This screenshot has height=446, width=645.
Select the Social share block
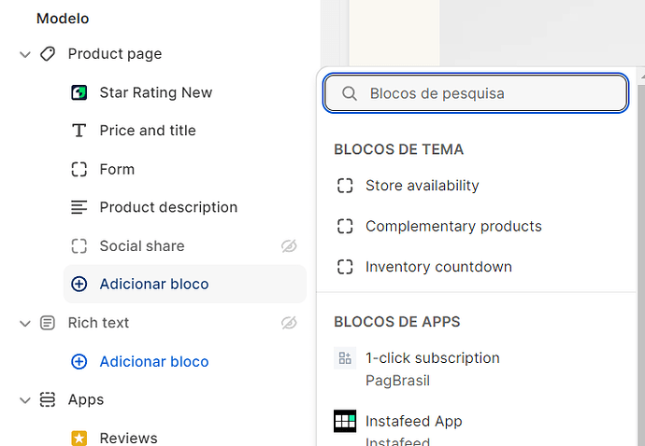pyautogui.click(x=142, y=246)
